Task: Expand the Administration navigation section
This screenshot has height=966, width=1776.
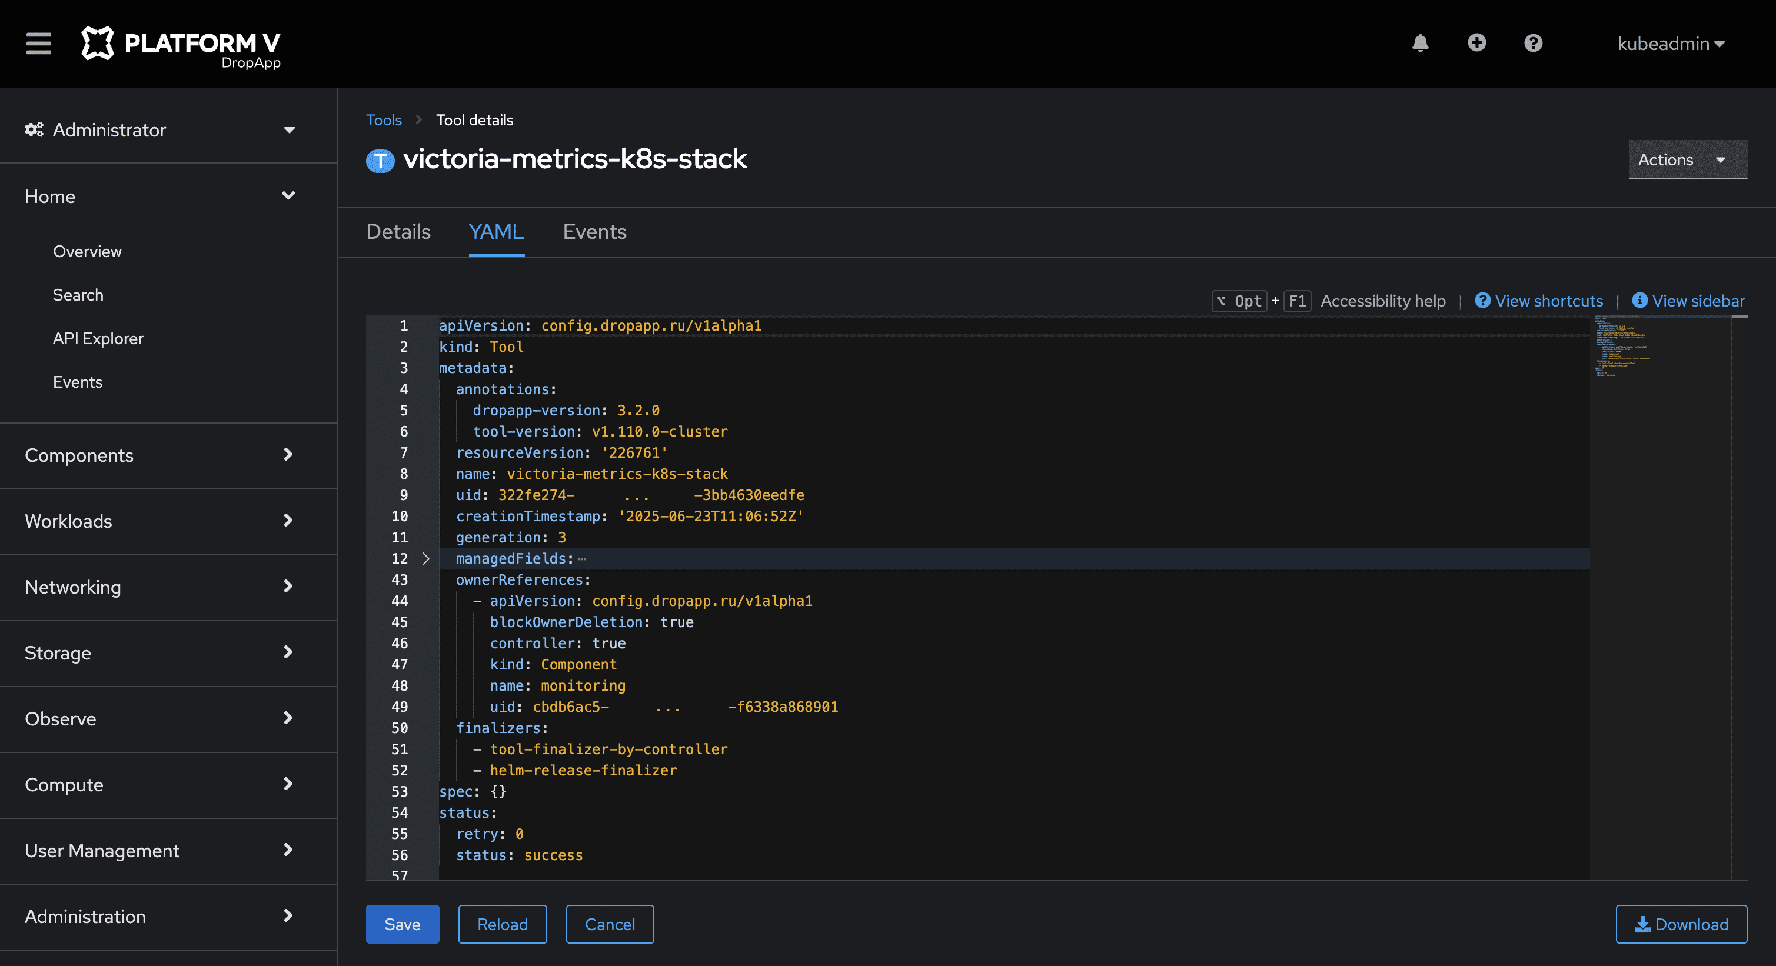Action: [168, 917]
